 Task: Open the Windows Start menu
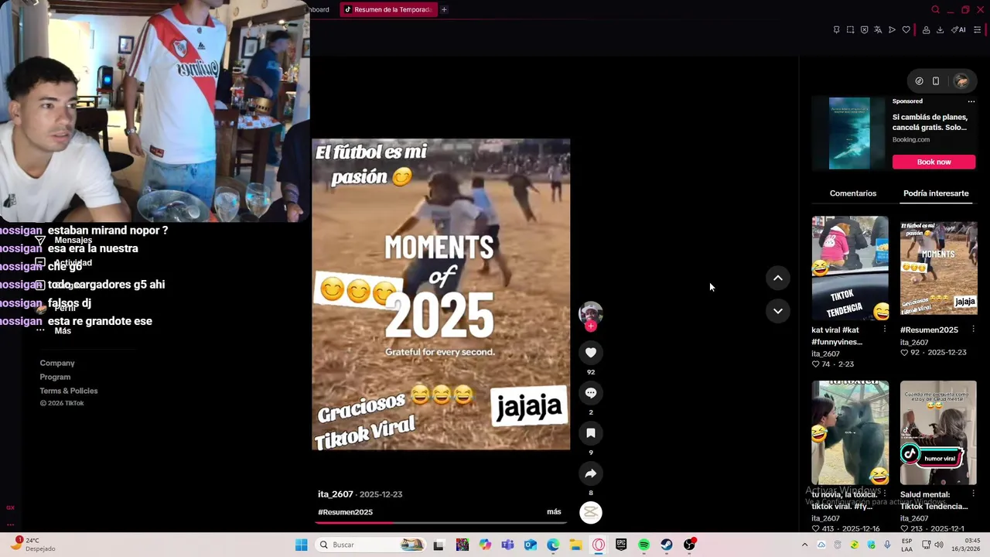click(301, 545)
